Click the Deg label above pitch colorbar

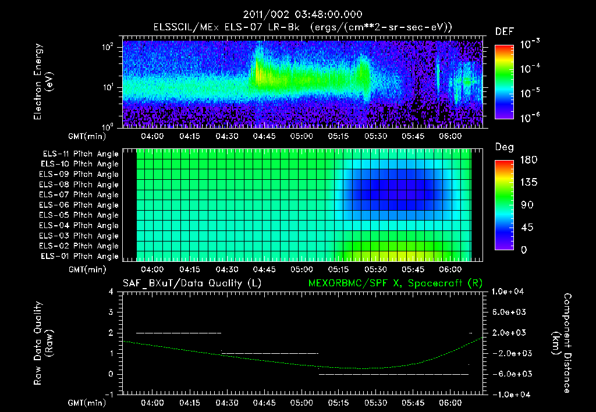[504, 147]
